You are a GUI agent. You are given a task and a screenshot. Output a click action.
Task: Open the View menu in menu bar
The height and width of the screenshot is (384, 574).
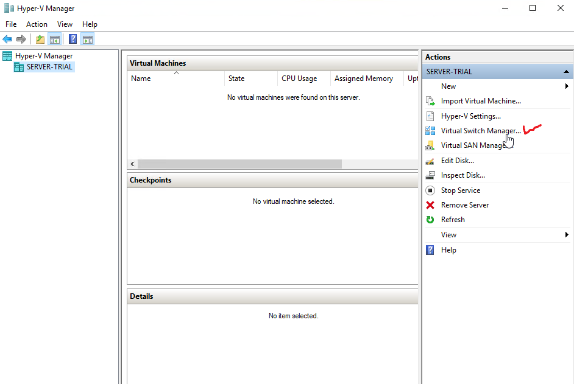click(x=65, y=24)
